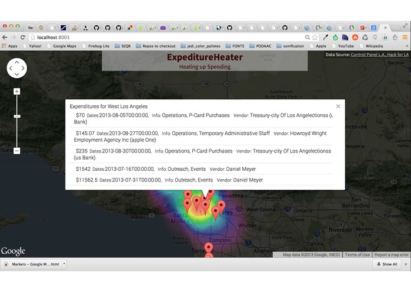The image size is (411, 292).
Task: Switch to the purple mail envelope tab
Action: coord(163,28)
